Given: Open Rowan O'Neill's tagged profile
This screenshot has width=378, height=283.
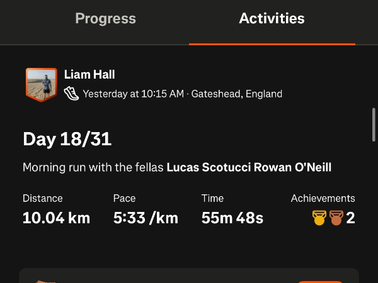Looking at the screenshot, I should [x=292, y=168].
